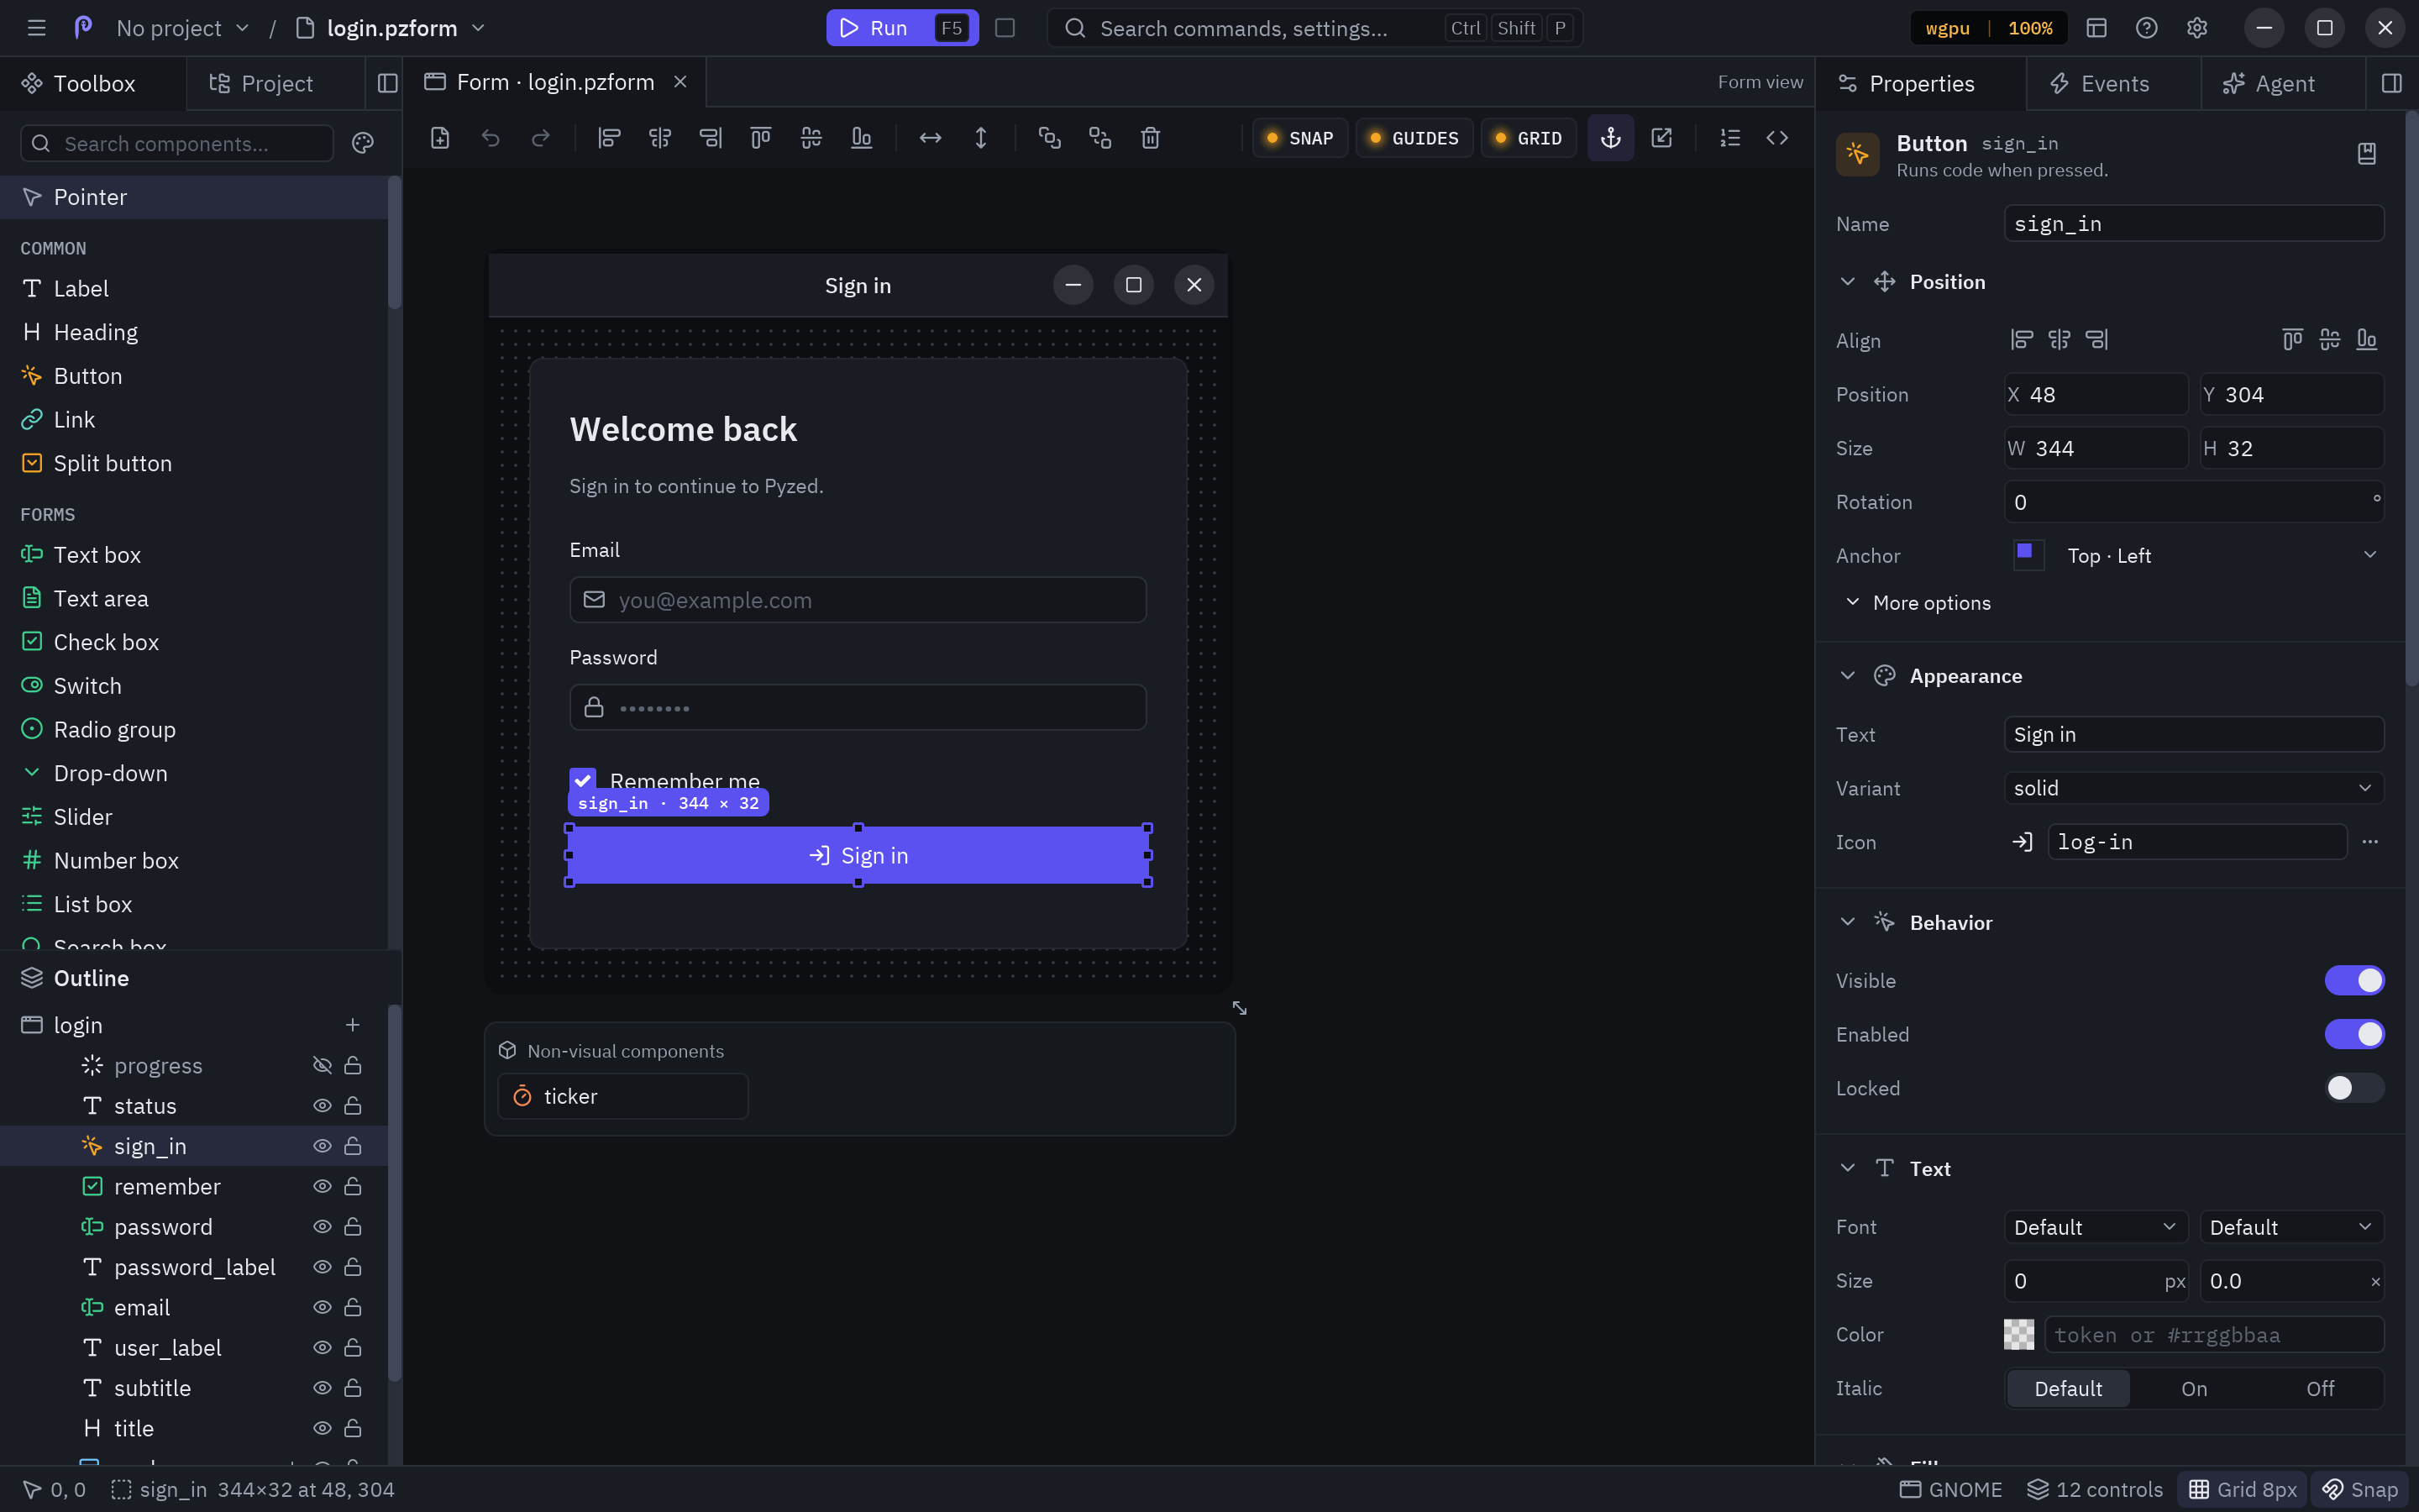Toggle the Locked switch
The height and width of the screenshot is (1512, 2419).
[x=2354, y=1088]
